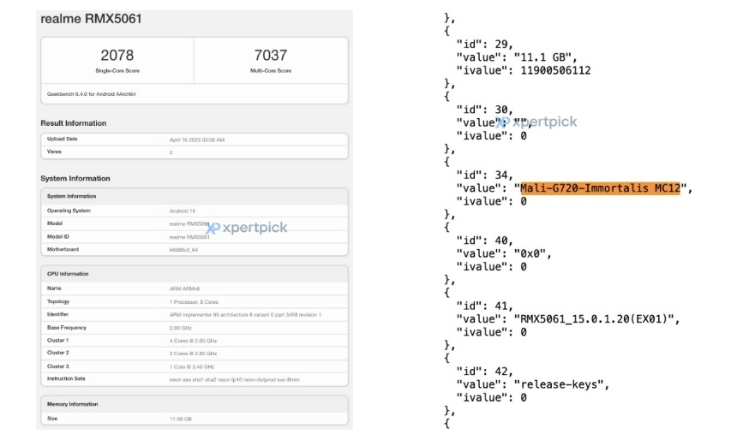Image resolution: width=743 pixels, height=434 pixels.
Task: Click the "Model ID" row label
Action: click(x=57, y=236)
